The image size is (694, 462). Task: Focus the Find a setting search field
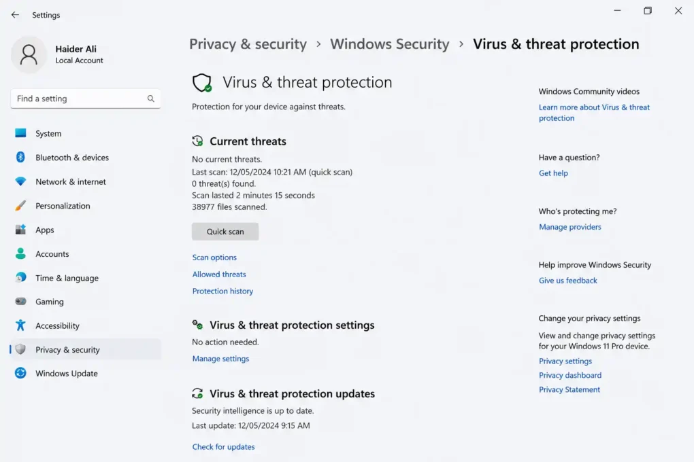click(86, 99)
